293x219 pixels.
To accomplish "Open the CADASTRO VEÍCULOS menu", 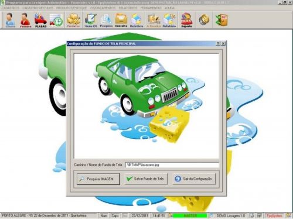I will pos(38,8).
